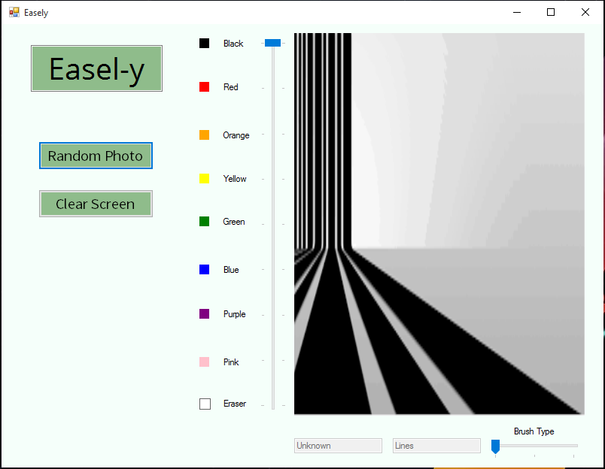
Task: Click the black-and-white drawing canvas
Action: 439,223
